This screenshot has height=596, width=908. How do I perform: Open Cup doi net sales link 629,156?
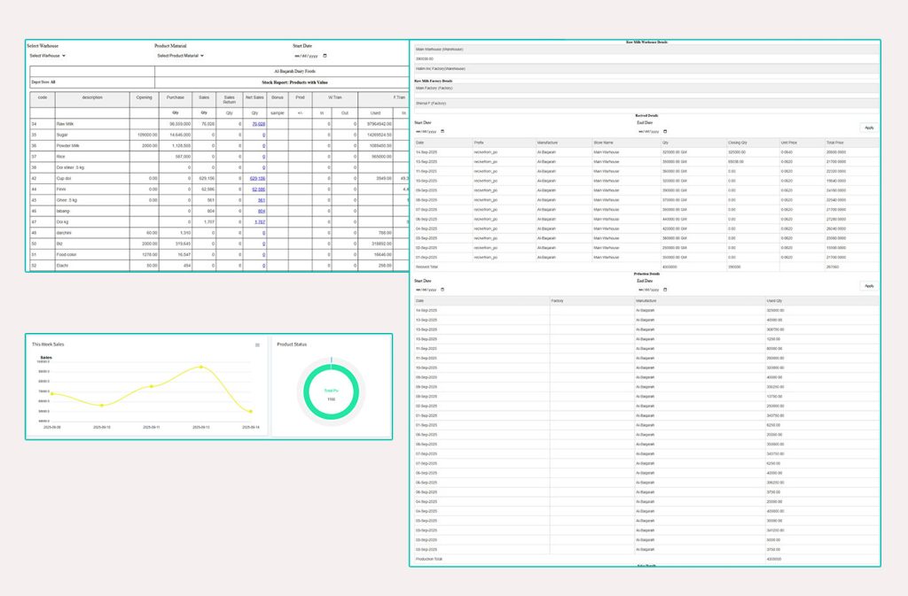click(x=258, y=178)
